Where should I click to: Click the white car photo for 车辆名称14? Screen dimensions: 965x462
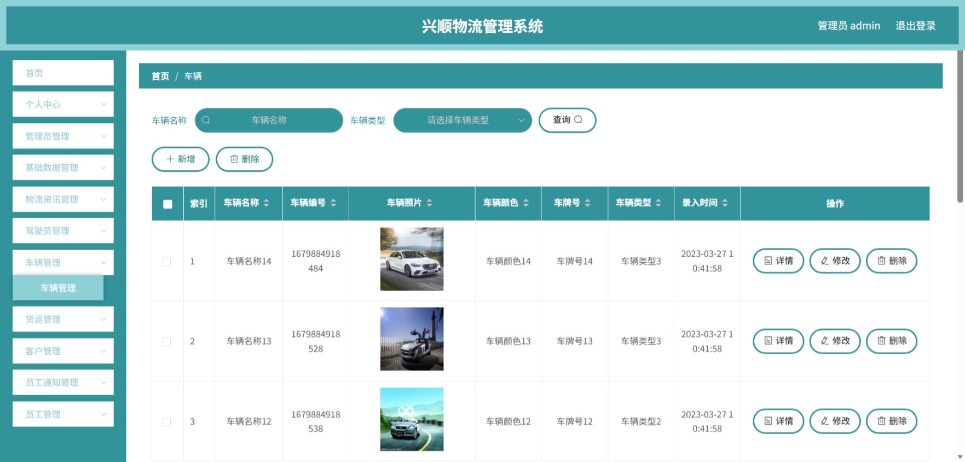(x=412, y=259)
